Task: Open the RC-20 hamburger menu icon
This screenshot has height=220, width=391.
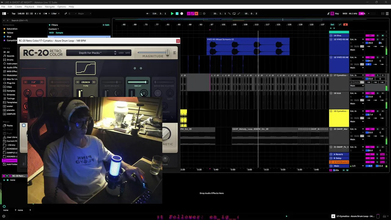Action: [174, 53]
